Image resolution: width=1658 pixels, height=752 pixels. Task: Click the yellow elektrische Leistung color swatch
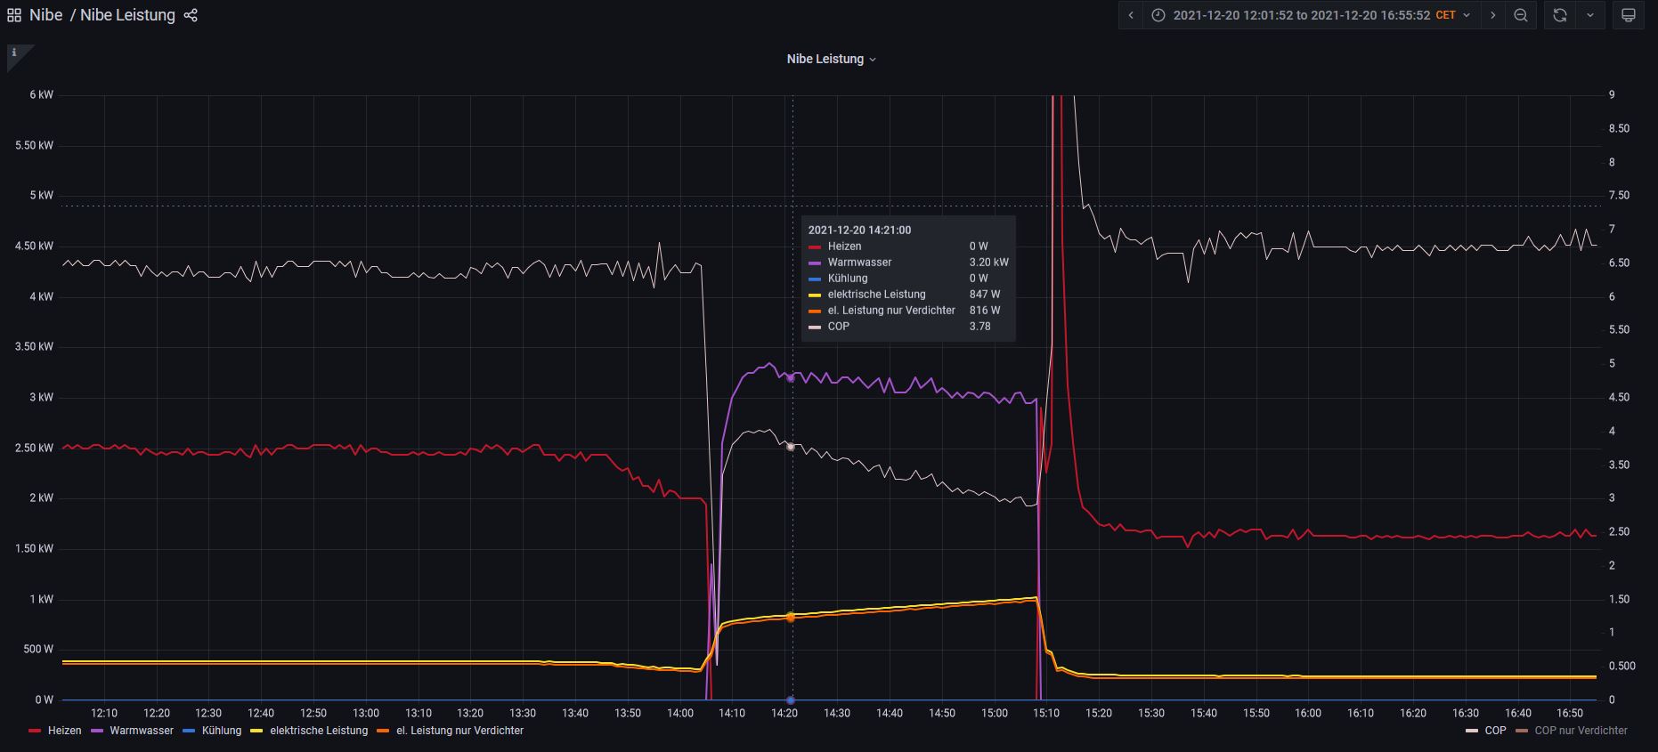(256, 731)
